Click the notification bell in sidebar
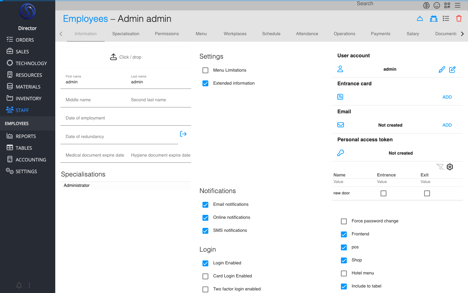Image resolution: width=468 pixels, height=293 pixels. pos(19,286)
